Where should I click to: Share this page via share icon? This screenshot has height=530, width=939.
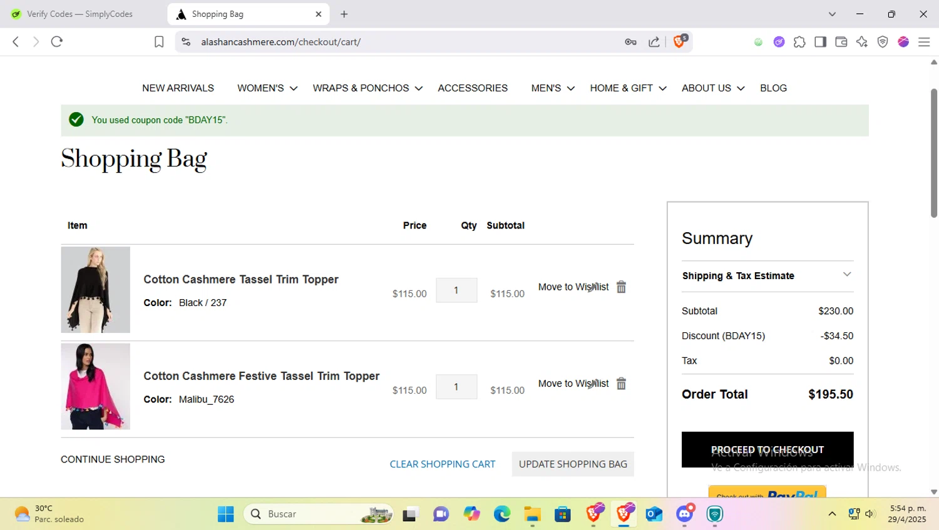tap(654, 42)
